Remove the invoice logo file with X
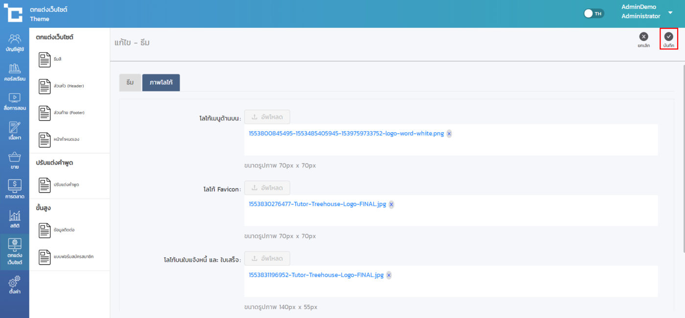The image size is (685, 318). pyautogui.click(x=389, y=275)
